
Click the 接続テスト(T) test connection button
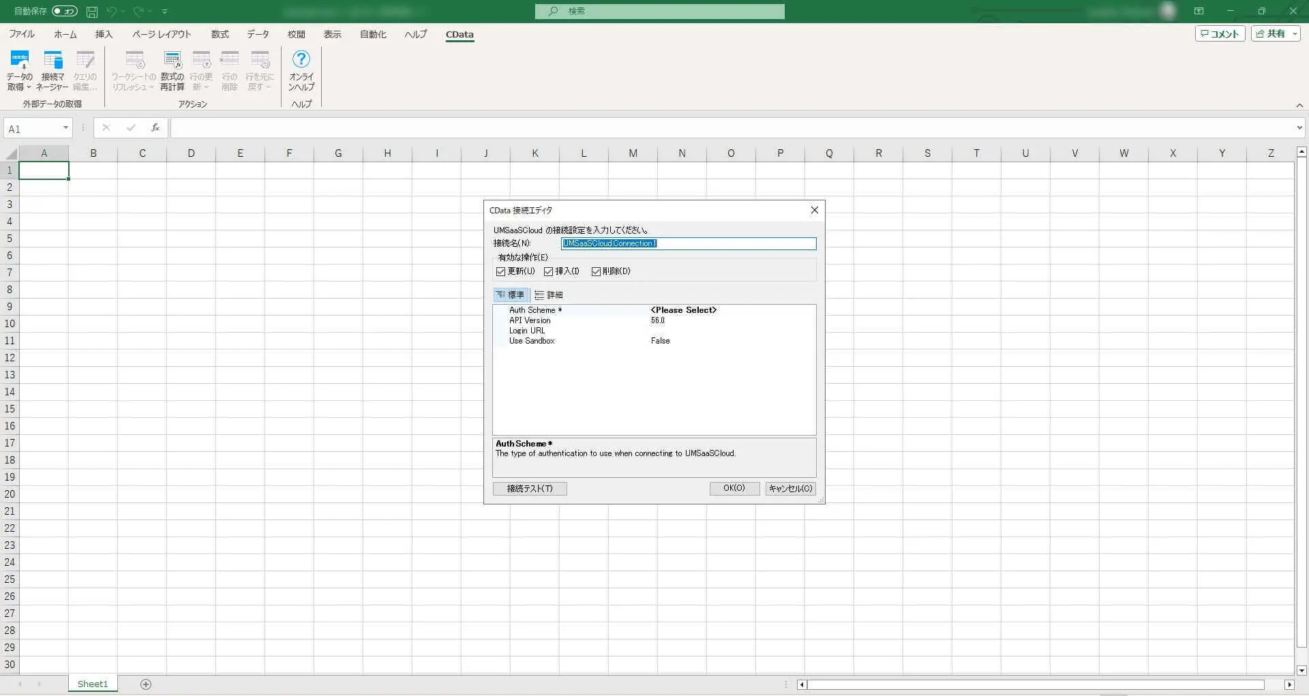pos(530,489)
